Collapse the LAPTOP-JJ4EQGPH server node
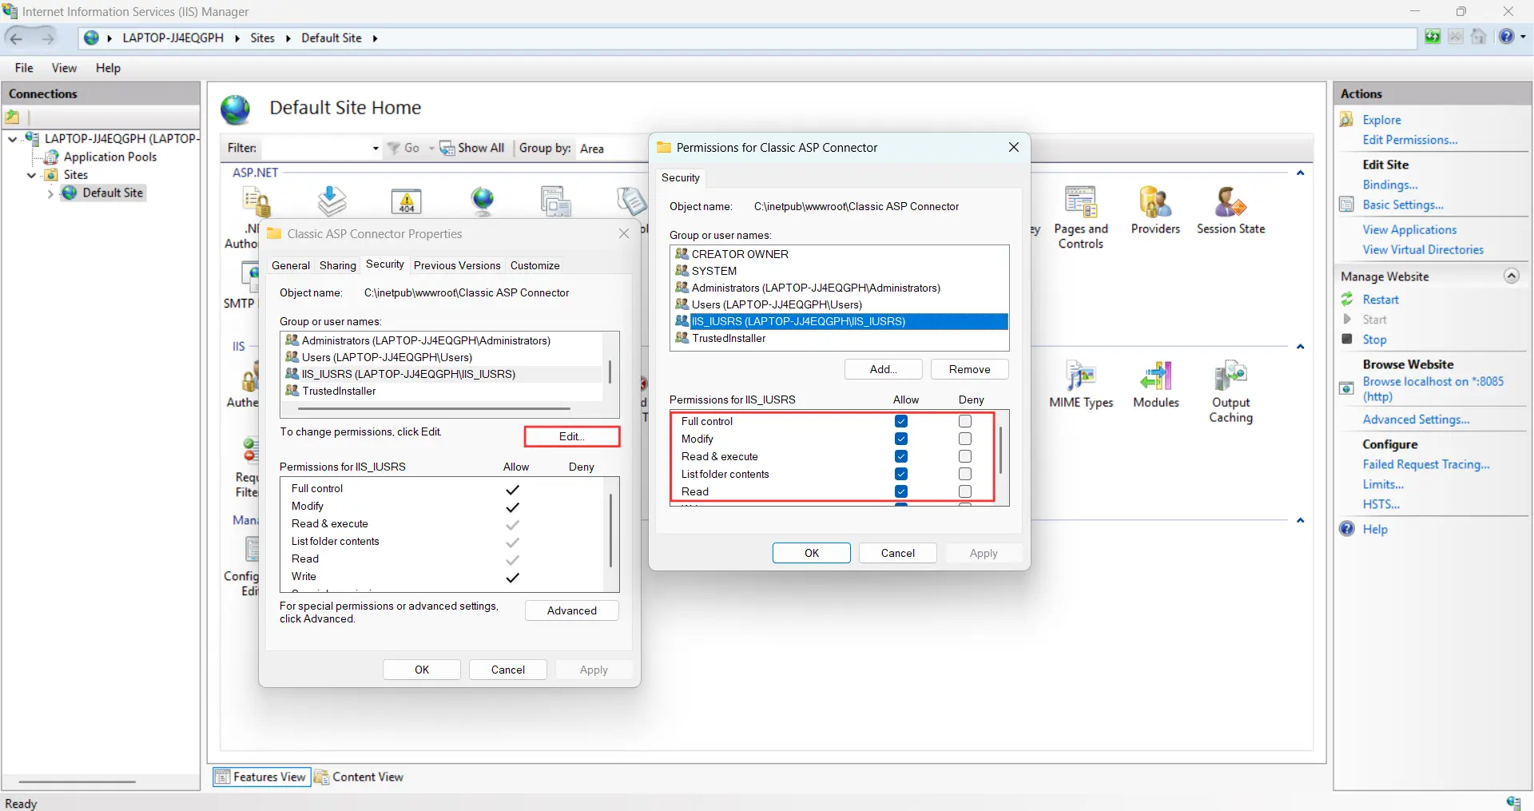The width and height of the screenshot is (1534, 811). coord(13,139)
